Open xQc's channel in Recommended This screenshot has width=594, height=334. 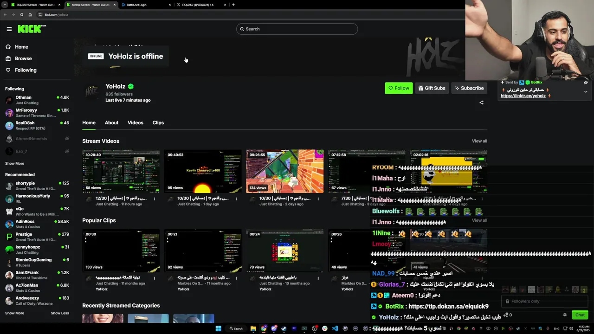[x=37, y=212]
